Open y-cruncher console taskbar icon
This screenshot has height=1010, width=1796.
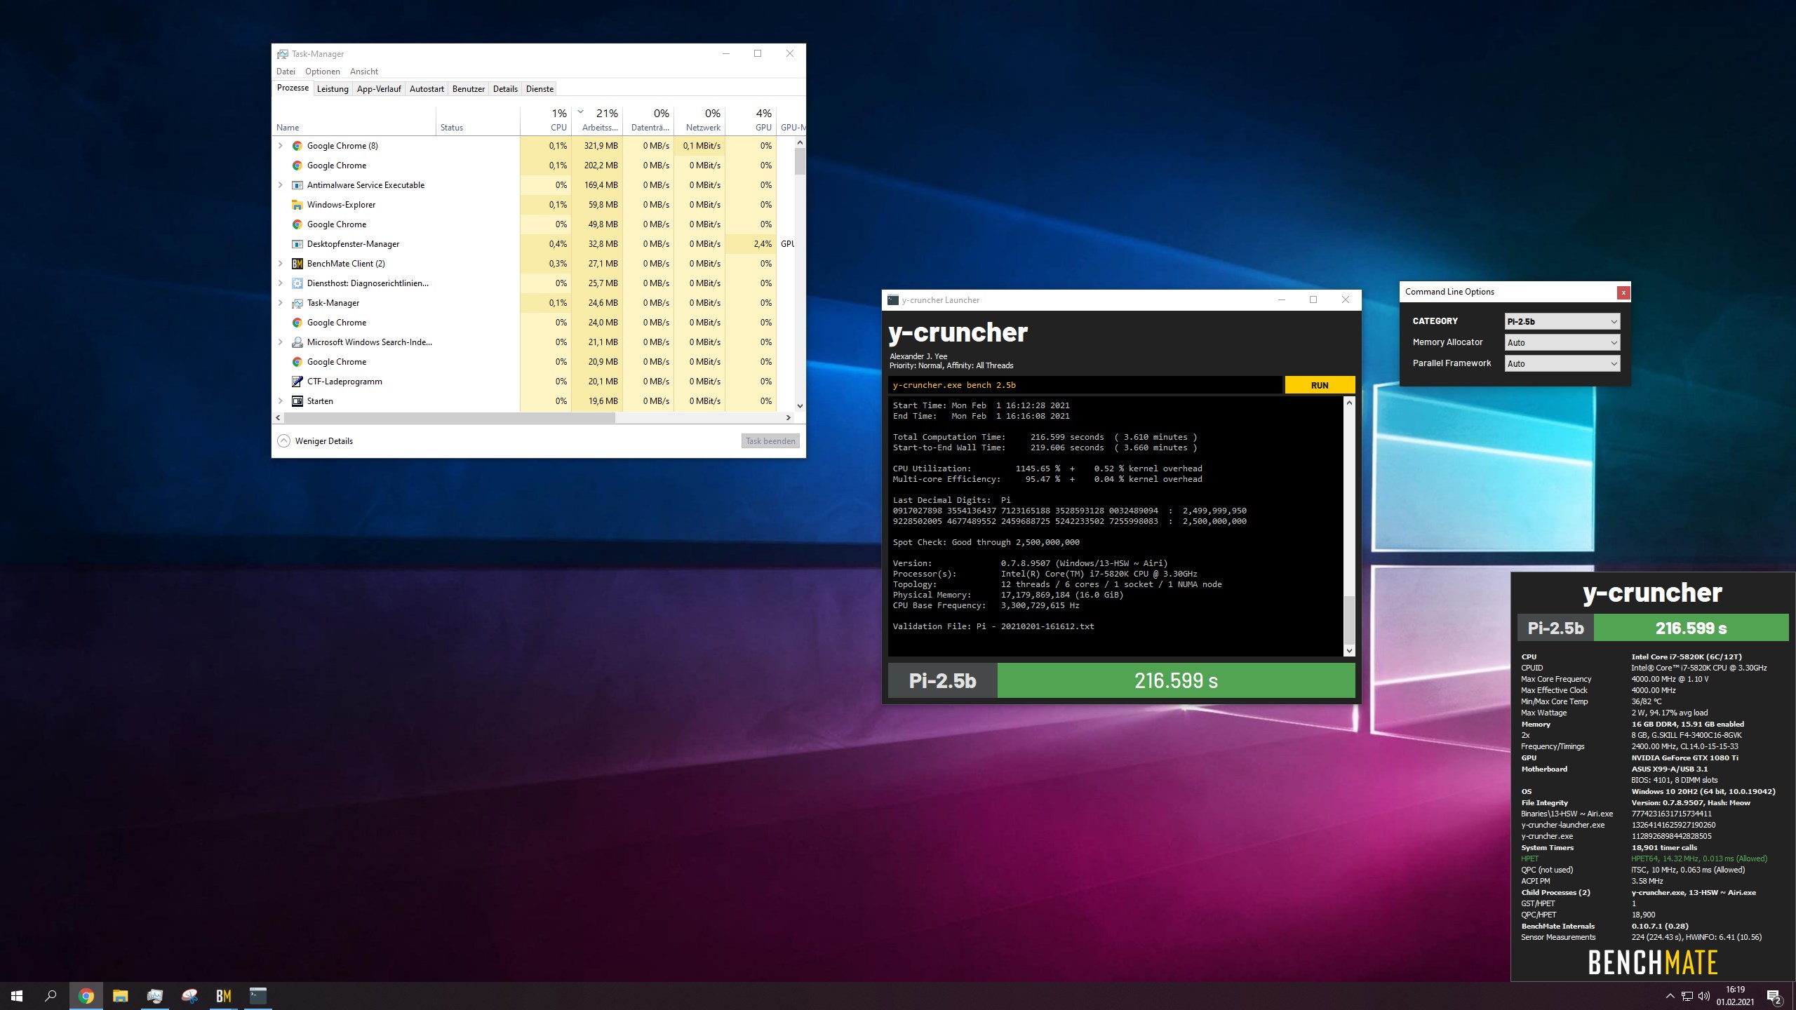click(258, 996)
